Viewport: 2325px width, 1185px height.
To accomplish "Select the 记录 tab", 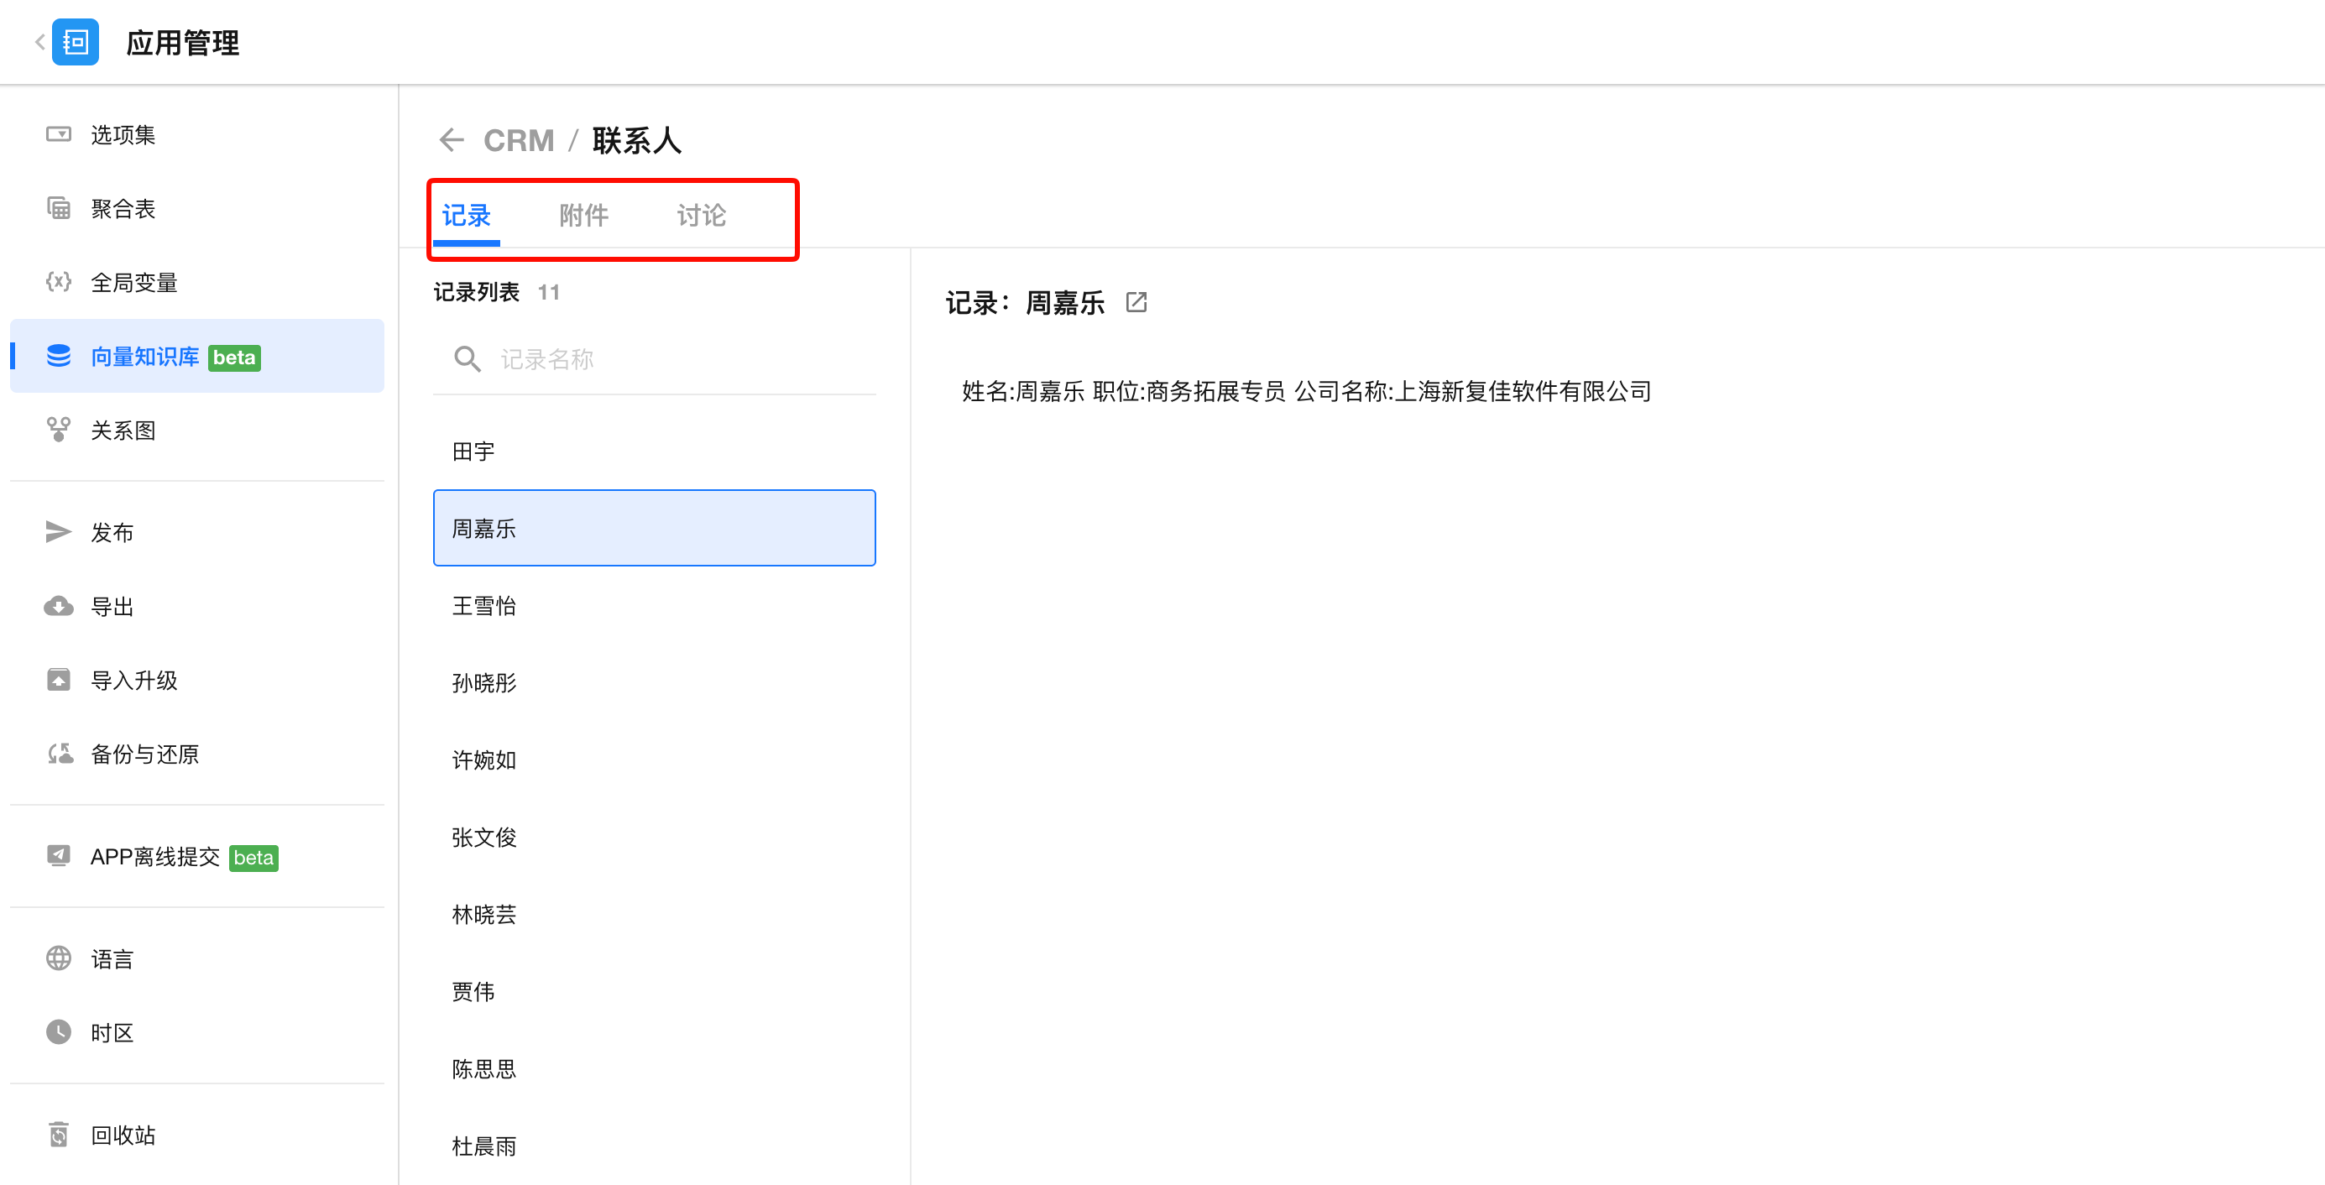I will [466, 215].
